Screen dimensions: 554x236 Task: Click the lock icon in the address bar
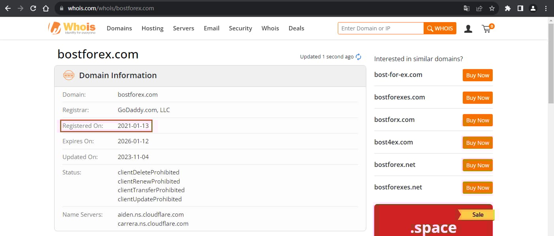coord(61,8)
